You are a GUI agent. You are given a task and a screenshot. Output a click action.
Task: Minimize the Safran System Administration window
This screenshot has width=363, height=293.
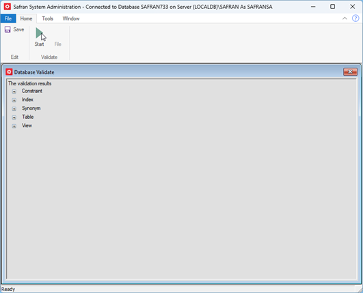click(x=313, y=7)
